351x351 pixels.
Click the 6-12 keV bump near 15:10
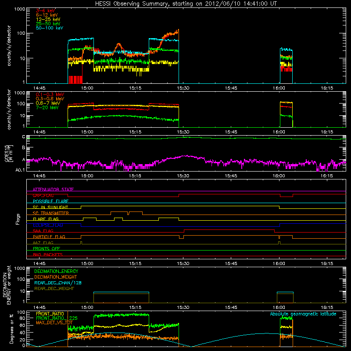118,44
